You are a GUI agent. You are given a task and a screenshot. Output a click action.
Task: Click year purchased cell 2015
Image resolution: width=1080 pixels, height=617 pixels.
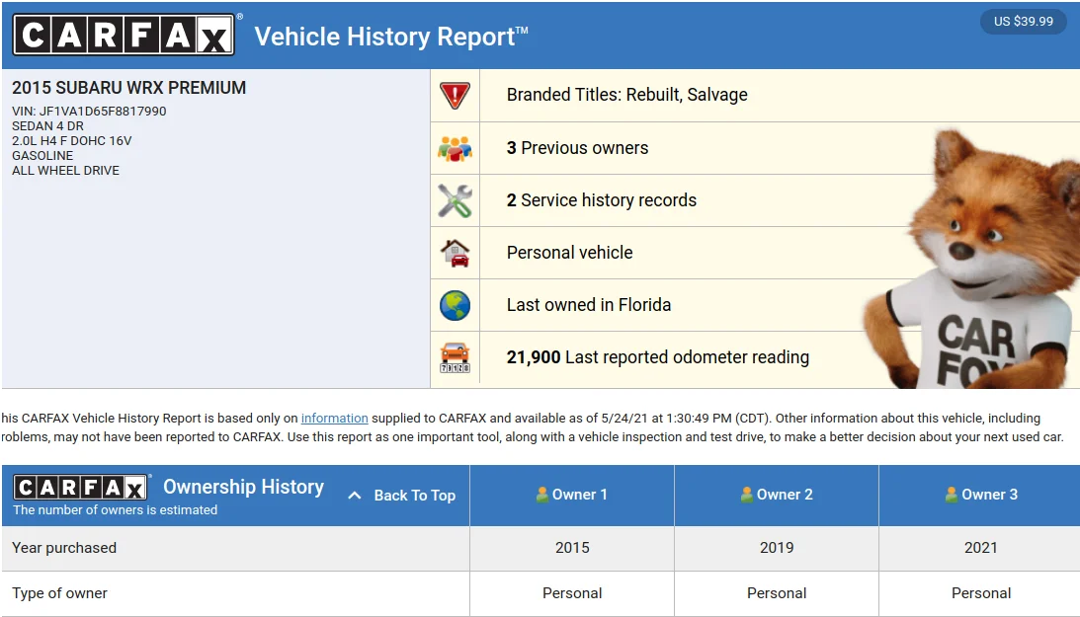click(x=572, y=548)
